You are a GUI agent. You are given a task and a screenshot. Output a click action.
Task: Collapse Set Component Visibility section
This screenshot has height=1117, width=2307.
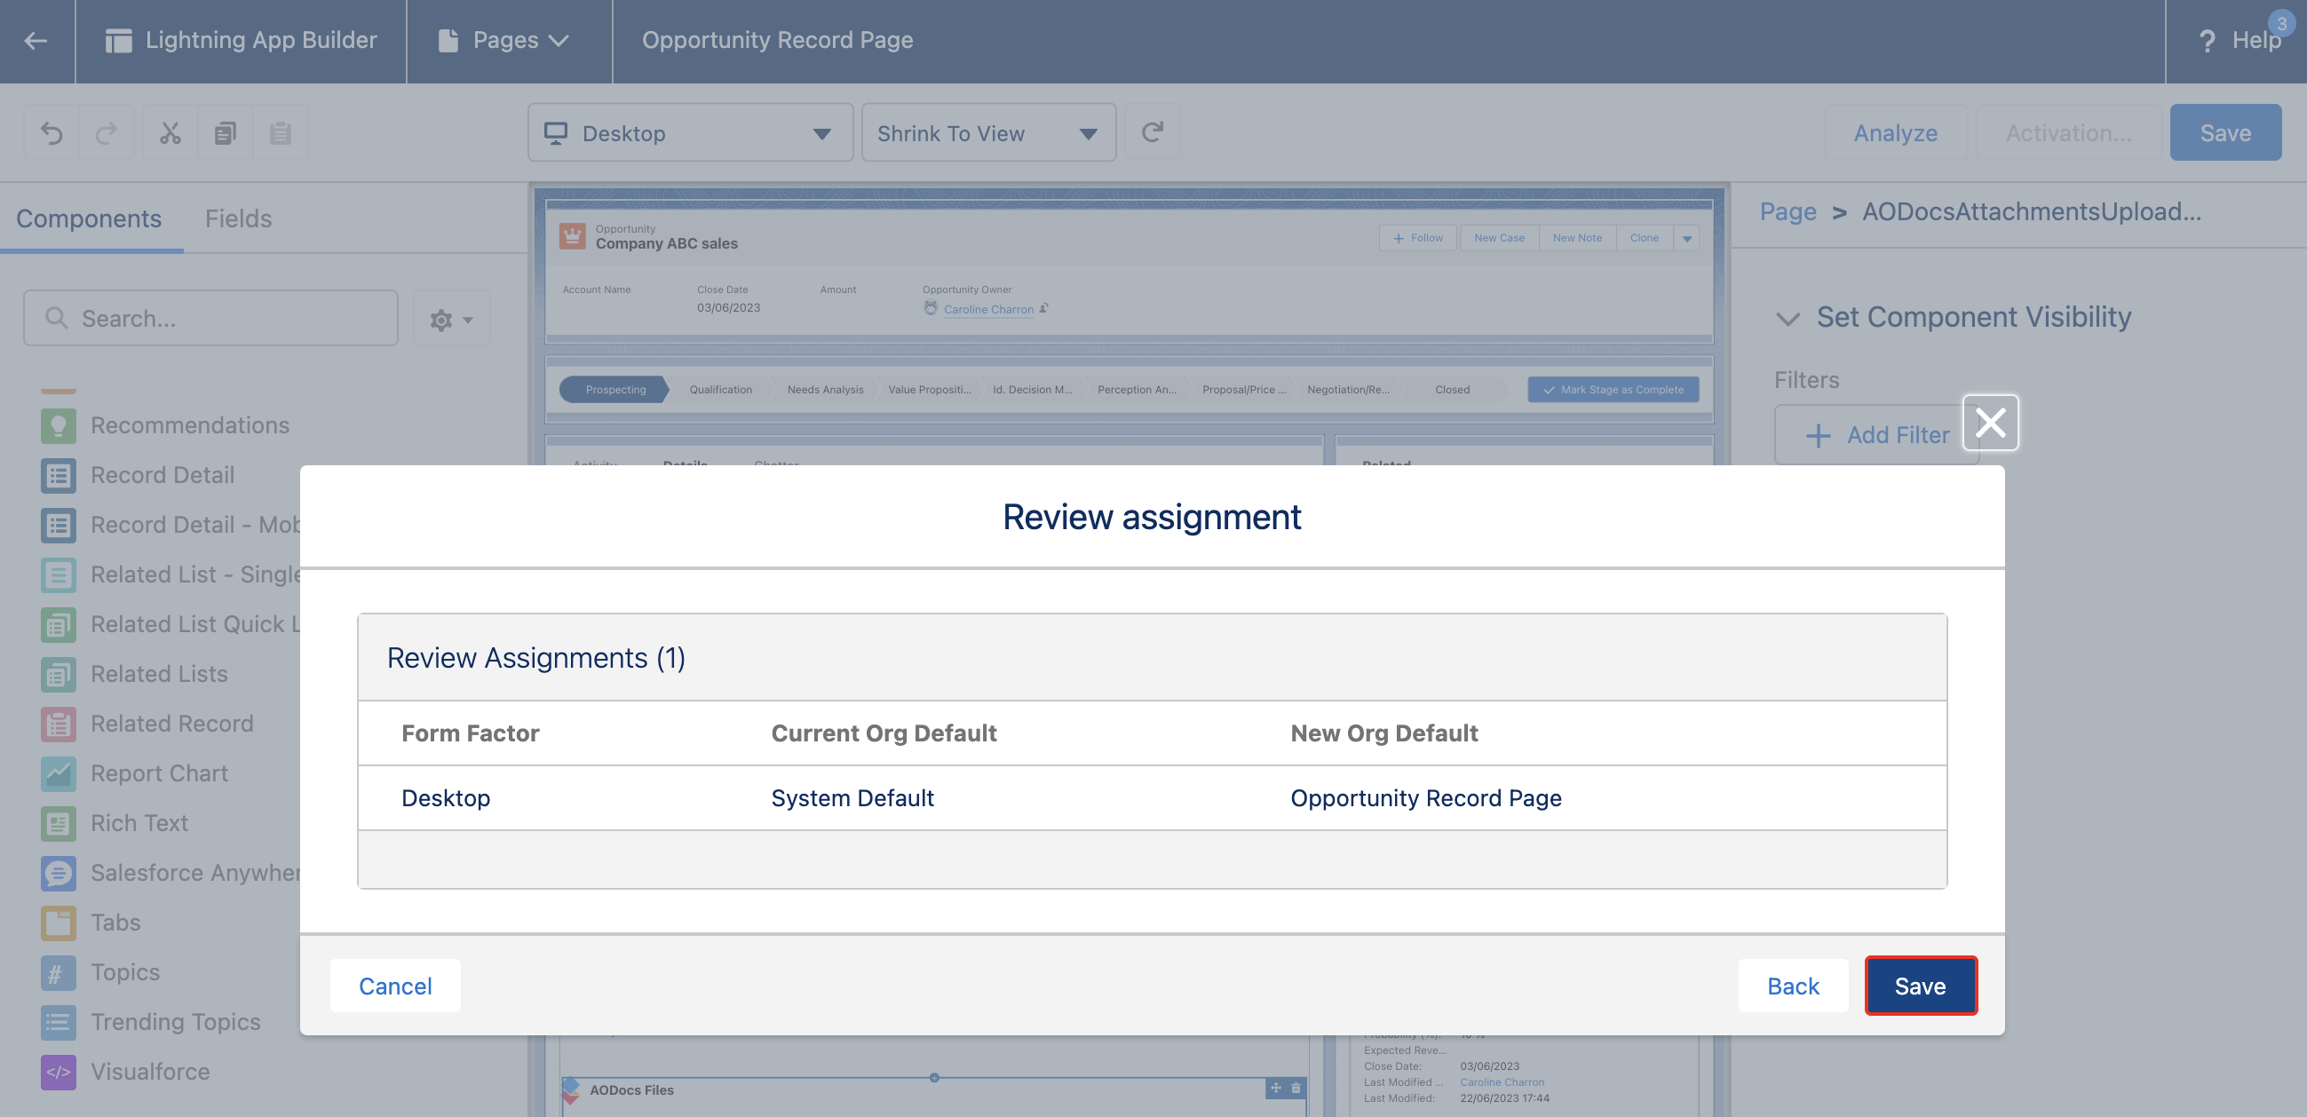(x=1788, y=318)
